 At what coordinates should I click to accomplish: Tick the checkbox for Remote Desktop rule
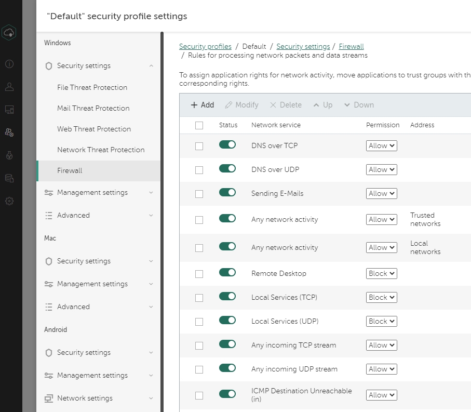(199, 274)
